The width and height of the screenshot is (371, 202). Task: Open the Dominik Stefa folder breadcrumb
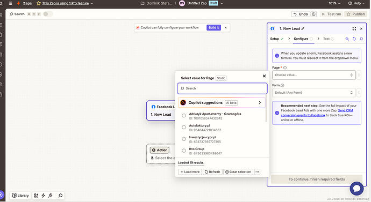[x=156, y=3]
